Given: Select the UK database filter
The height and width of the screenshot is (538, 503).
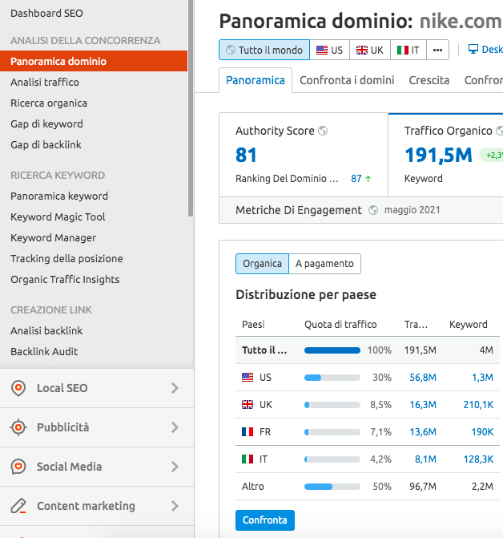Looking at the screenshot, I should [x=370, y=50].
